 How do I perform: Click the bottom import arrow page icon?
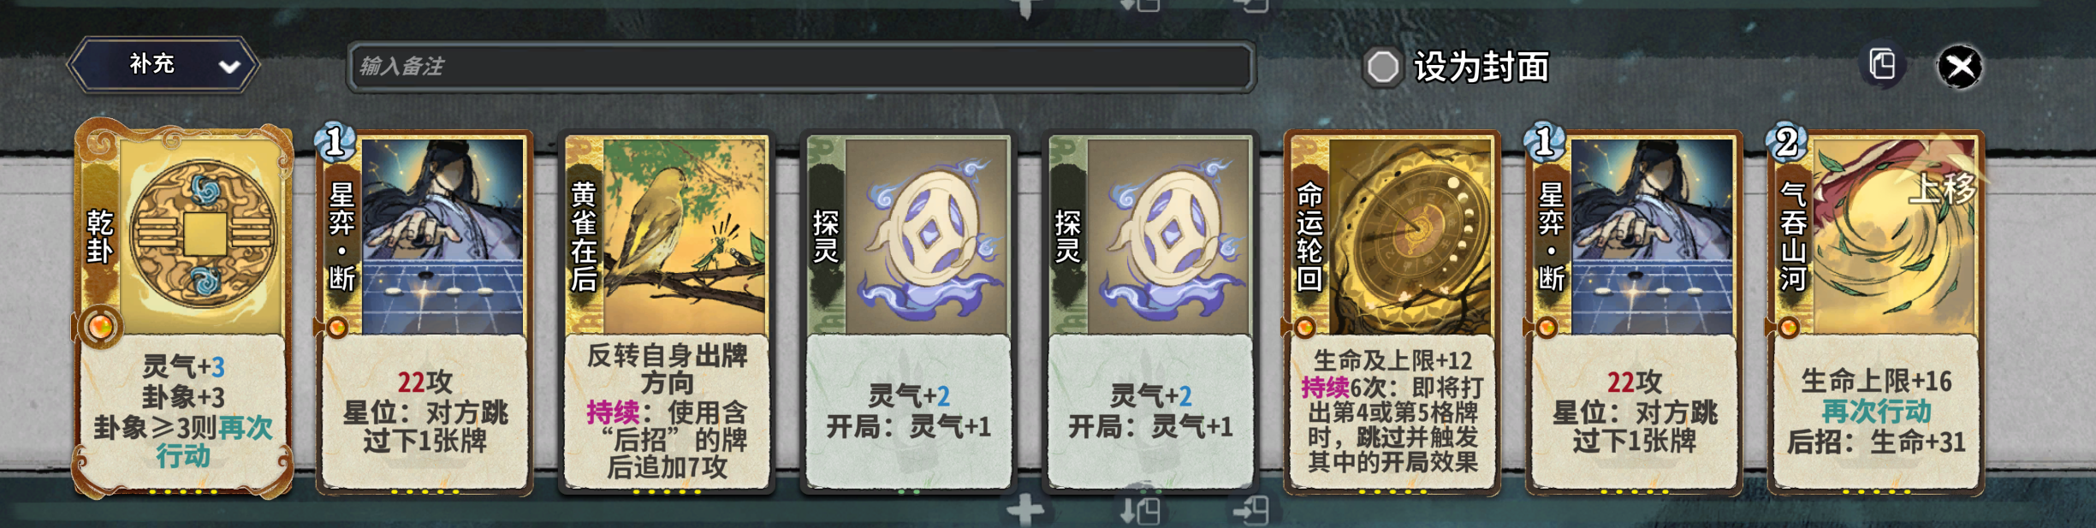pyautogui.click(x=1250, y=511)
